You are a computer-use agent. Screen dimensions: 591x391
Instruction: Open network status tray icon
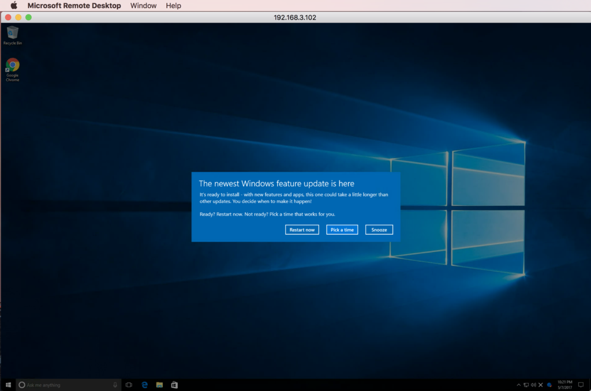click(526, 385)
